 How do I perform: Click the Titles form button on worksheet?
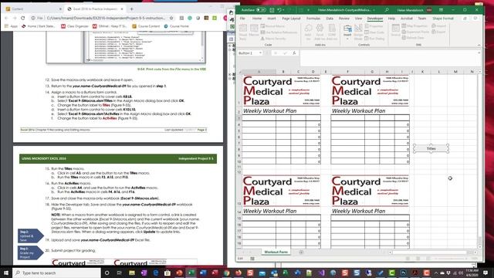click(431, 148)
